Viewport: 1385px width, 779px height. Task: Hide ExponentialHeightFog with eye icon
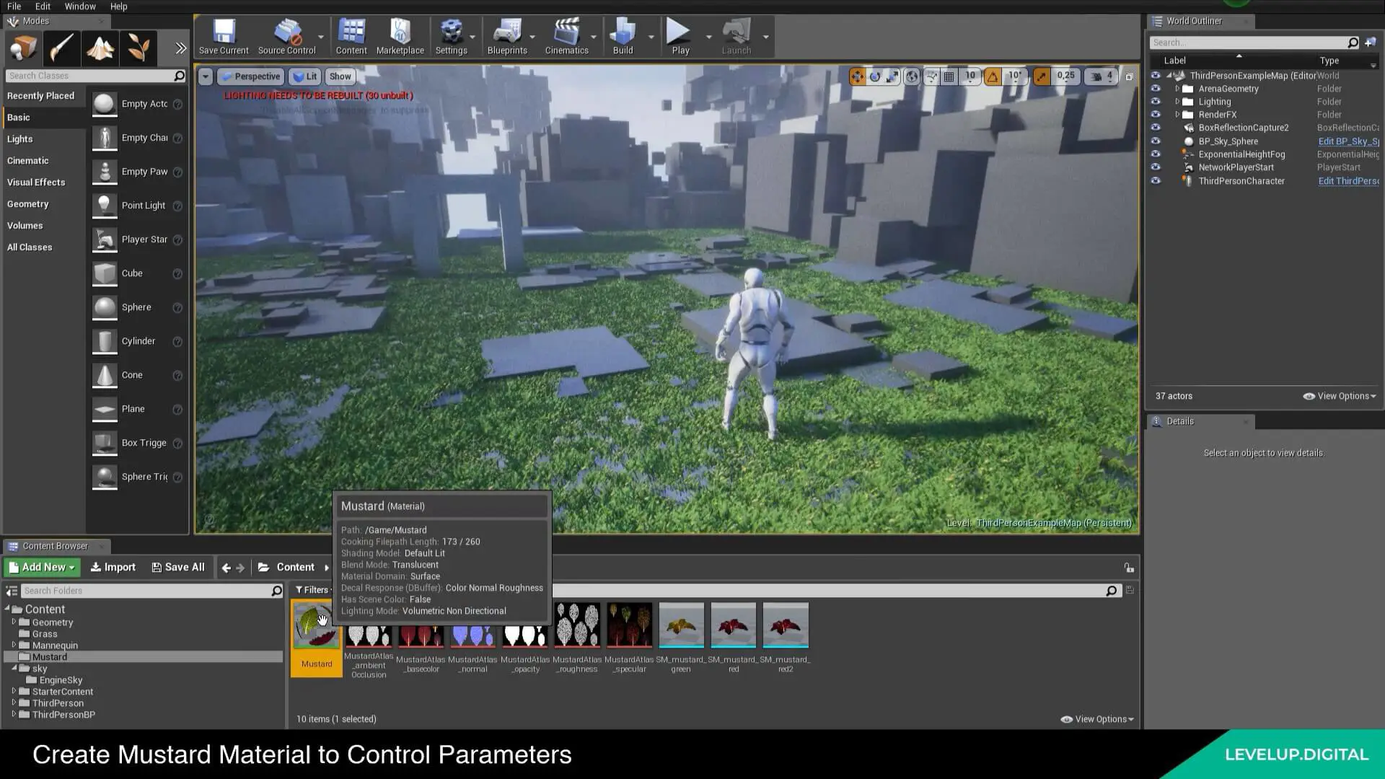tap(1156, 154)
